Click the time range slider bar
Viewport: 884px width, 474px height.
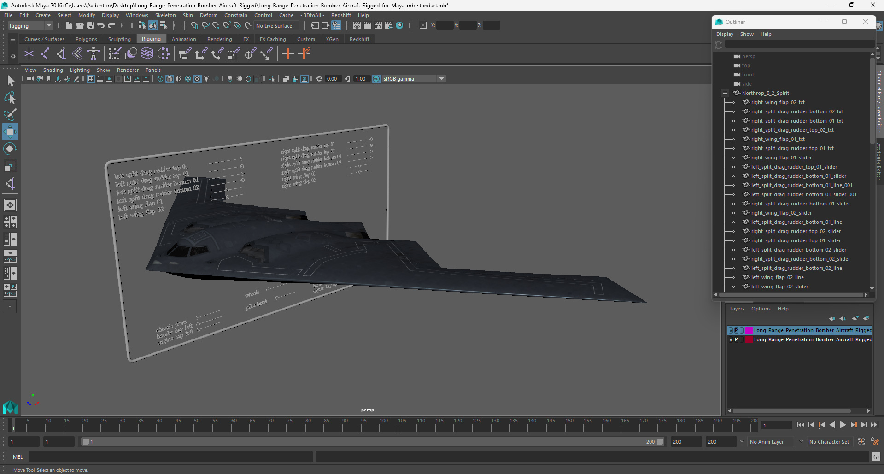[372, 441]
